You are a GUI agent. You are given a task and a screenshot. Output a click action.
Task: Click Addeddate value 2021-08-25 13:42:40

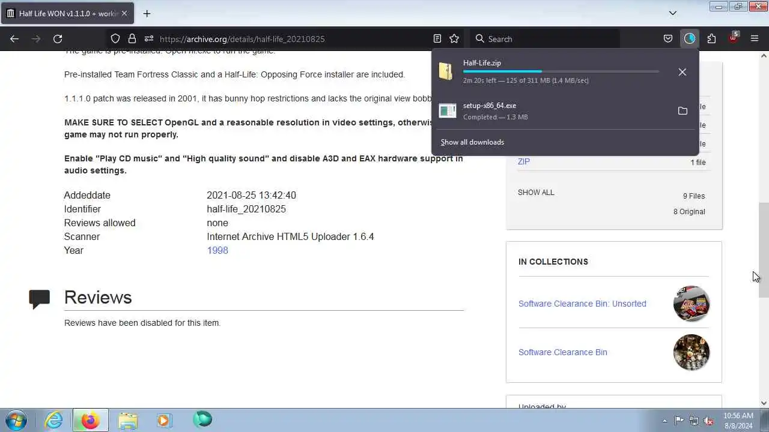(251, 195)
